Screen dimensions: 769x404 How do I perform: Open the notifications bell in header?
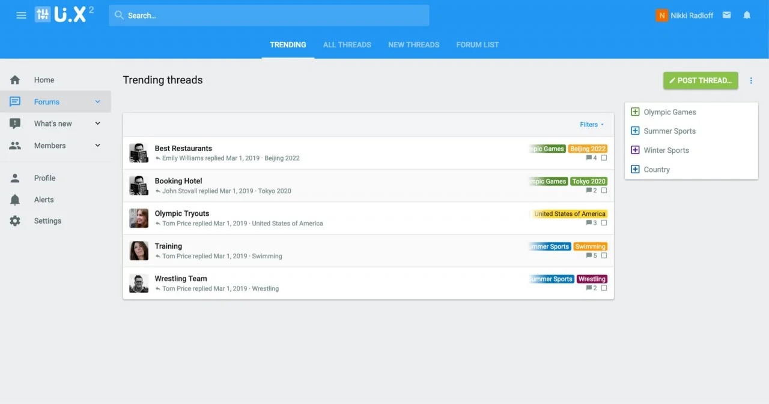coord(747,15)
